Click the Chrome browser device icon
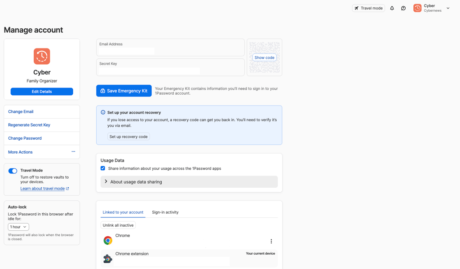 pos(108,241)
